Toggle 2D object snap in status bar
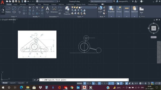 (113, 83)
